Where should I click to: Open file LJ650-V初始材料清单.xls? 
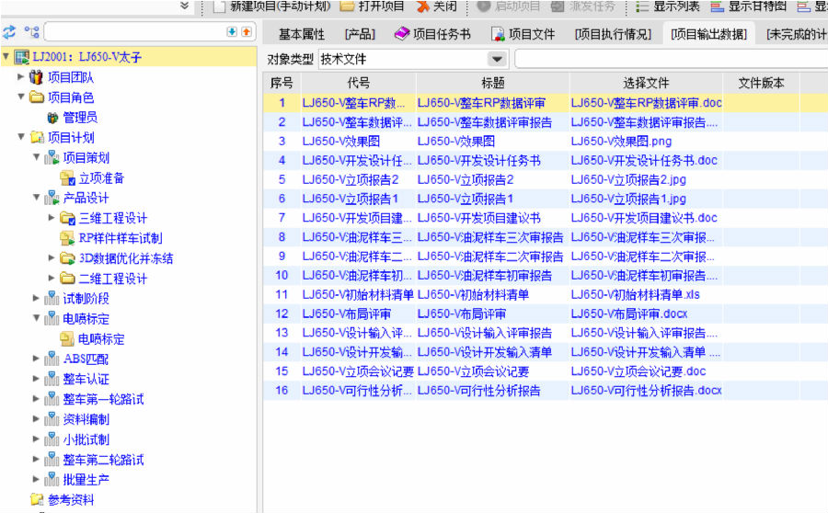(635, 294)
